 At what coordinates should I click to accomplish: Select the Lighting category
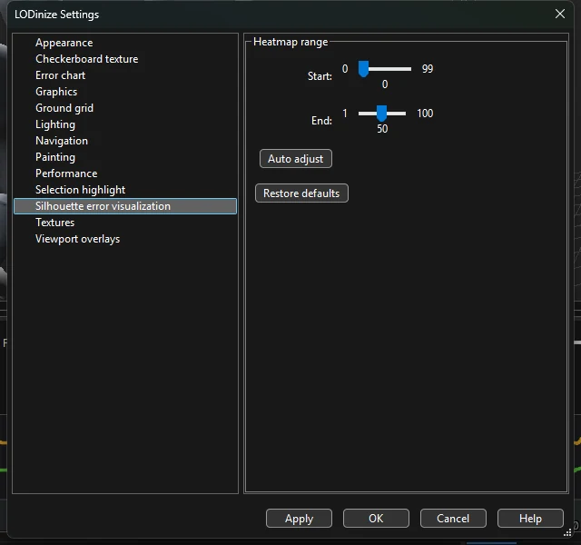click(x=125, y=124)
